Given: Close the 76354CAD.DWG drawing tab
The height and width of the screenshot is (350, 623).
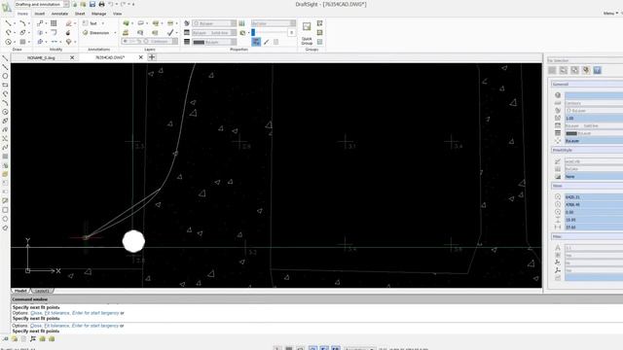Looking at the screenshot, I should (x=140, y=57).
